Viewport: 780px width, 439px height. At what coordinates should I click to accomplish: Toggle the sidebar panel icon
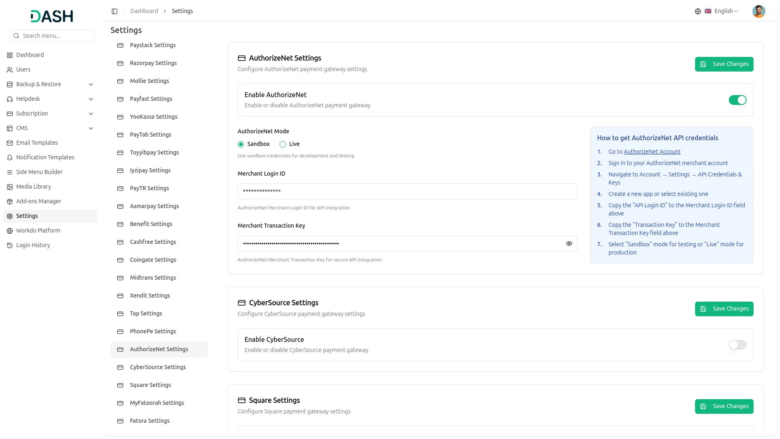coord(115,11)
